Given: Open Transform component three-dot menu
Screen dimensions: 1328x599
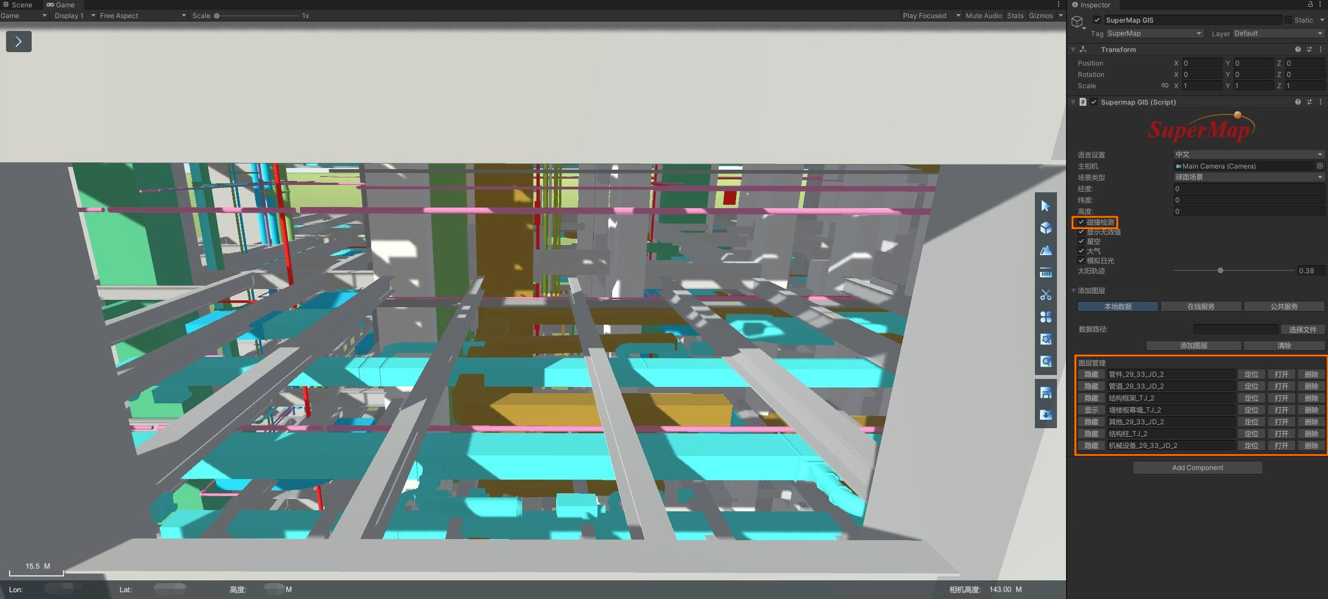Looking at the screenshot, I should [x=1321, y=50].
